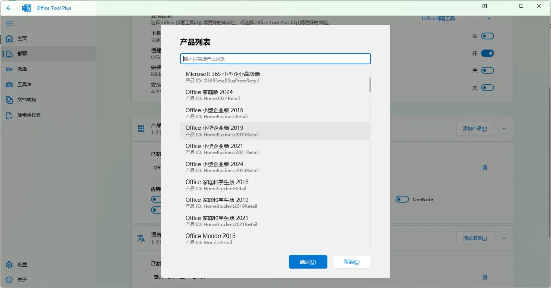Collapse the products section chevron
Screen dimensions: 551x288
504,129
